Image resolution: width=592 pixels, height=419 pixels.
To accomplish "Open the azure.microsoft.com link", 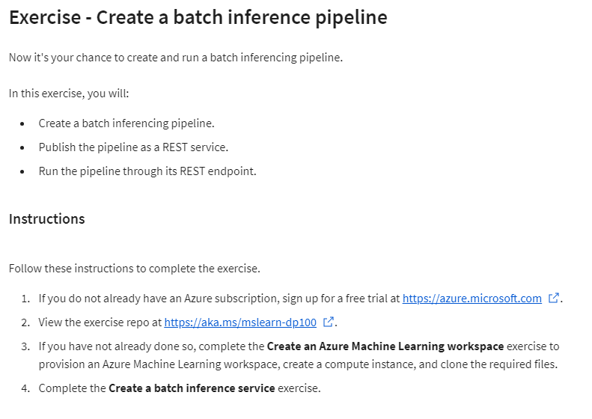I will [x=472, y=299].
